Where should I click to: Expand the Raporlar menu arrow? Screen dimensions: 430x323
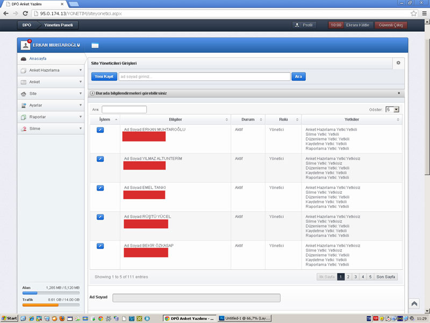tap(81, 117)
